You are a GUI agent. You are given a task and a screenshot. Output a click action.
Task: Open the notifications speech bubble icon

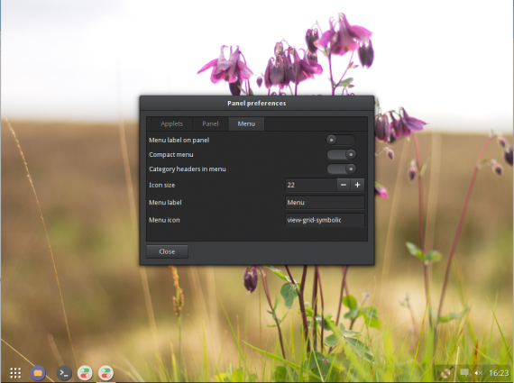(464, 372)
